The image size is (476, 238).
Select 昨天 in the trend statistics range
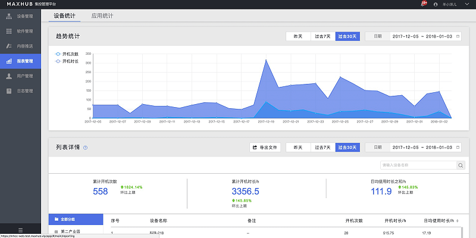(298, 36)
